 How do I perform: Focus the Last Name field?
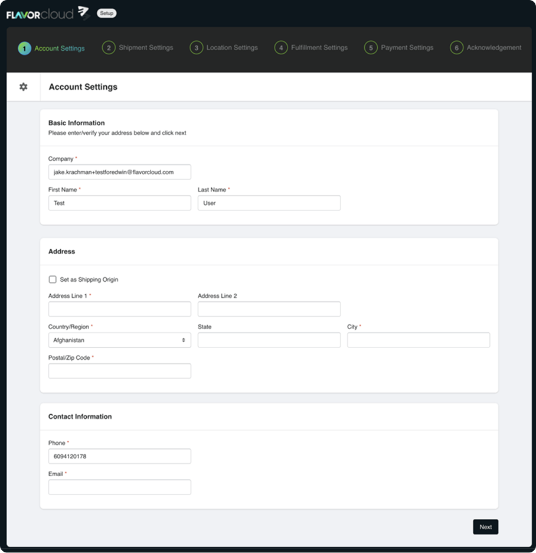pos(269,203)
